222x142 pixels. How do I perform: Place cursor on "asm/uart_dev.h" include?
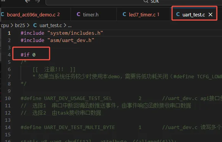pyautogui.click(x=71, y=40)
